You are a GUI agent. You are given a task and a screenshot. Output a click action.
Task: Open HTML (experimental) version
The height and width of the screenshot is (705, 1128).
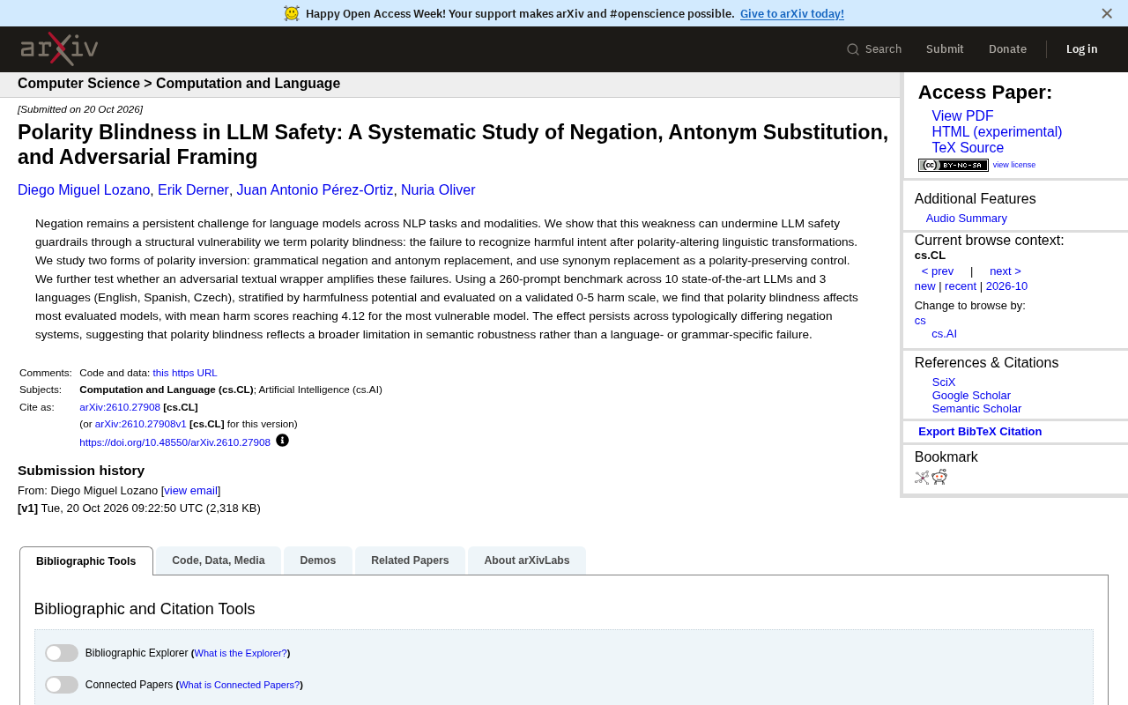pos(997,132)
